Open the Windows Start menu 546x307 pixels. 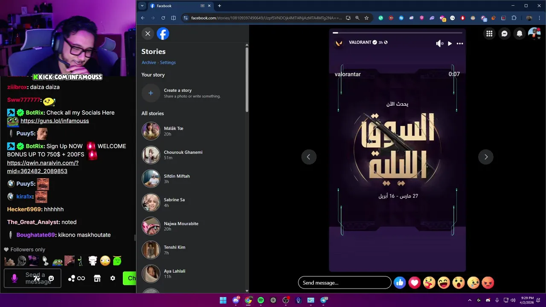coord(223,300)
